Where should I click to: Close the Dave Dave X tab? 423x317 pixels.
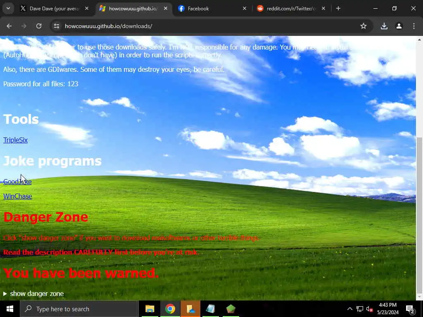[87, 8]
